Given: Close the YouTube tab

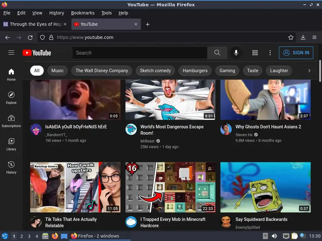Looking at the screenshot, I should pyautogui.click(x=136, y=24).
